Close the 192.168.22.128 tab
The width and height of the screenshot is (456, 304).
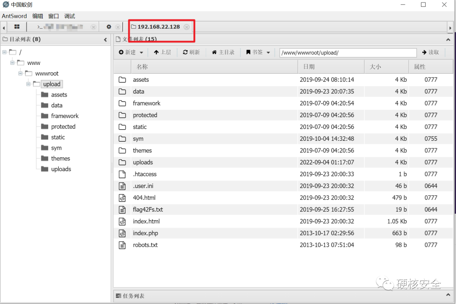pos(187,27)
